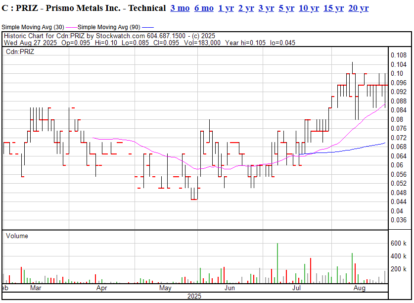Click the 0.036 price axis value
The height and width of the screenshot is (303, 414).
(x=399, y=220)
